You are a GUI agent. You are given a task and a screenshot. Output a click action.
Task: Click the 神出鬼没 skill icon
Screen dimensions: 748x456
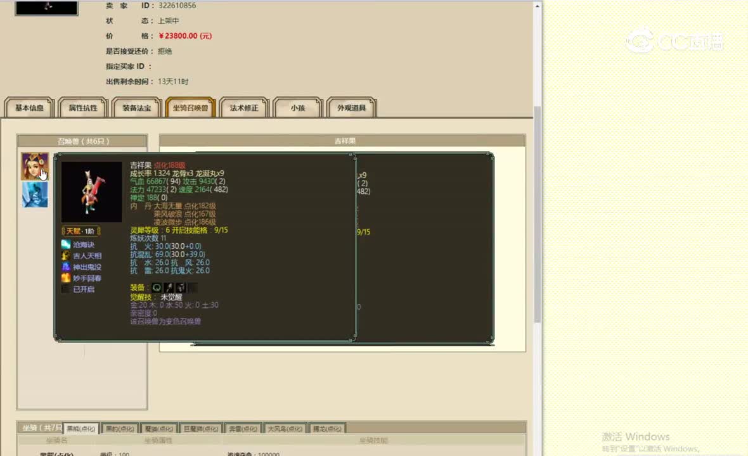click(66, 267)
